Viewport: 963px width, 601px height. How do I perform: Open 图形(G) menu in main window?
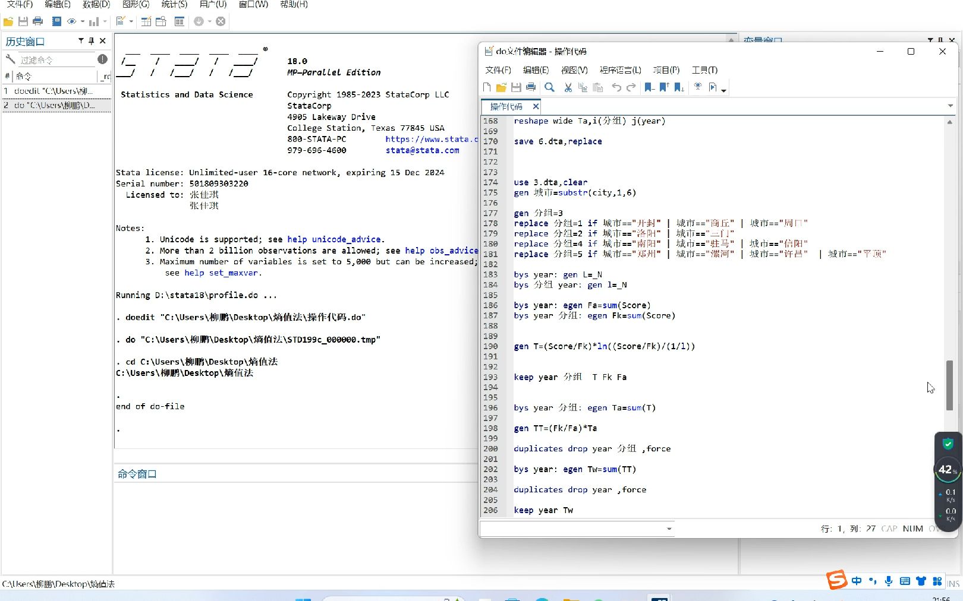[136, 4]
